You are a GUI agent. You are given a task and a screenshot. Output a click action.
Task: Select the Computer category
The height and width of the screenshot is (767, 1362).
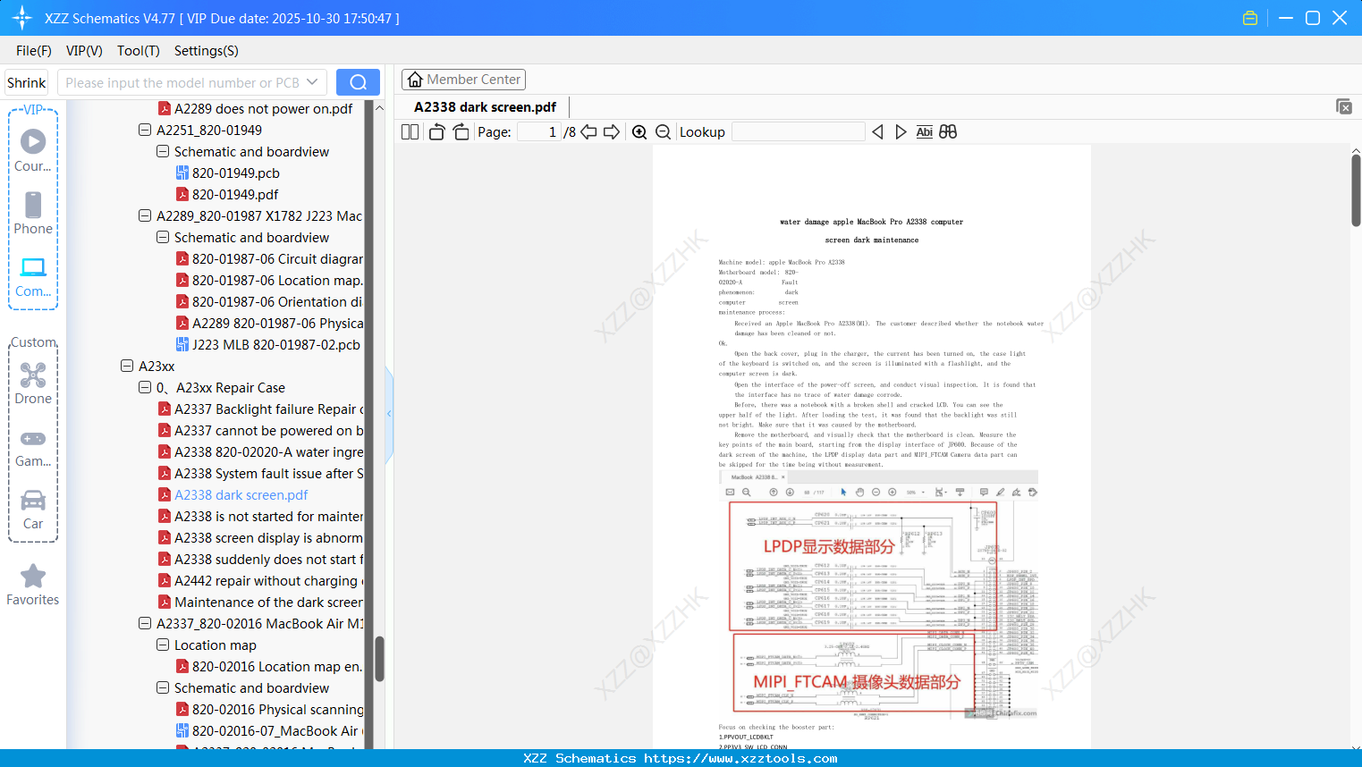click(x=33, y=276)
